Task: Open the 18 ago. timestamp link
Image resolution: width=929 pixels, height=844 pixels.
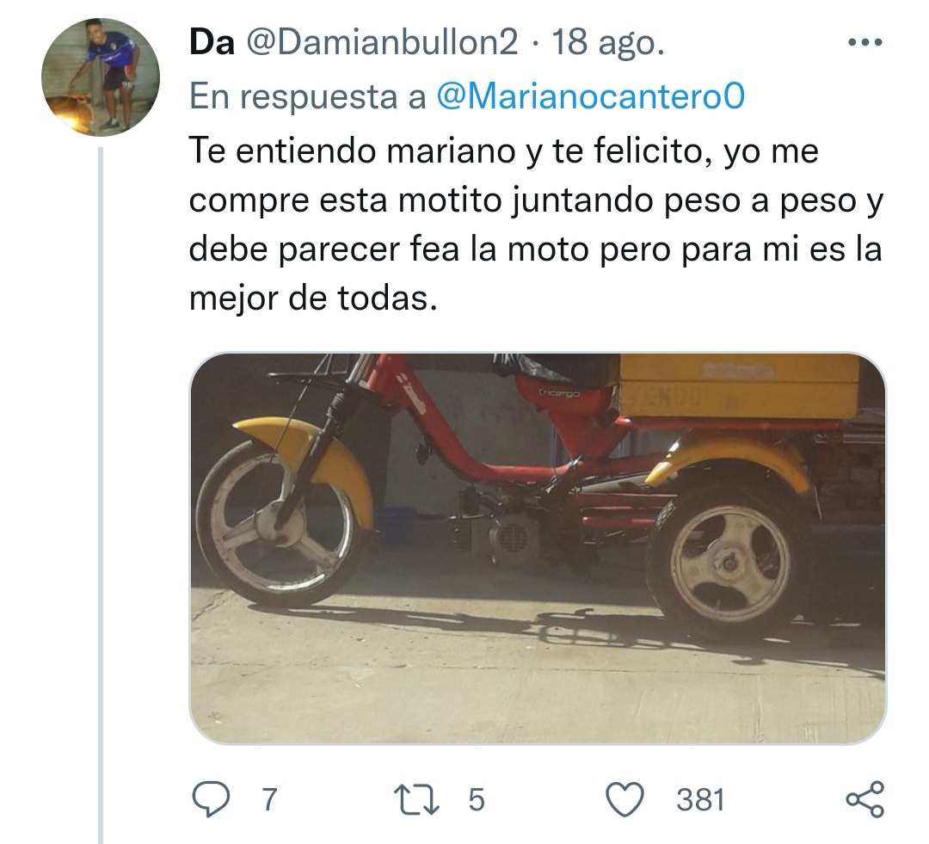Action: pos(608,43)
